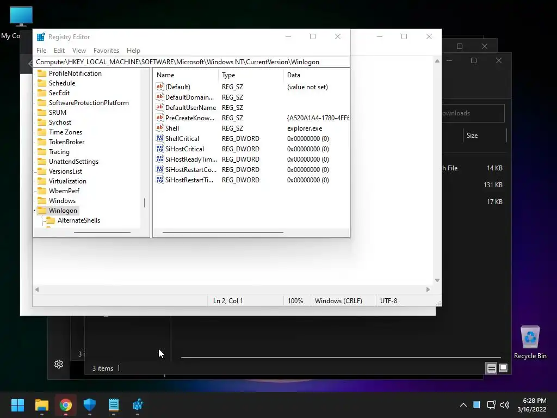The image size is (557, 418).
Task: Click the Size column header in File Explorer
Action: pyautogui.click(x=472, y=136)
